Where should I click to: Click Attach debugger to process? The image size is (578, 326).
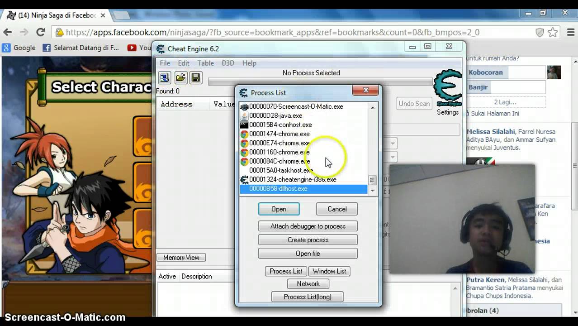pyautogui.click(x=308, y=226)
